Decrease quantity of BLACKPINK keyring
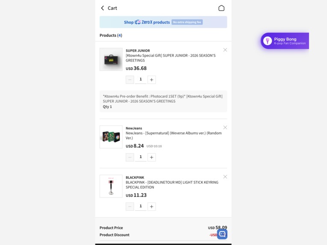The image size is (327, 245). point(130,207)
